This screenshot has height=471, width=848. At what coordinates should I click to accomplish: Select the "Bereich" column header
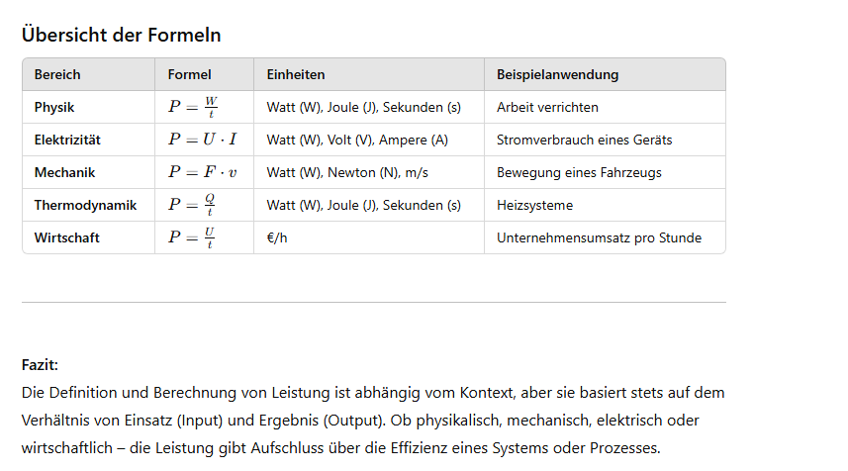57,74
